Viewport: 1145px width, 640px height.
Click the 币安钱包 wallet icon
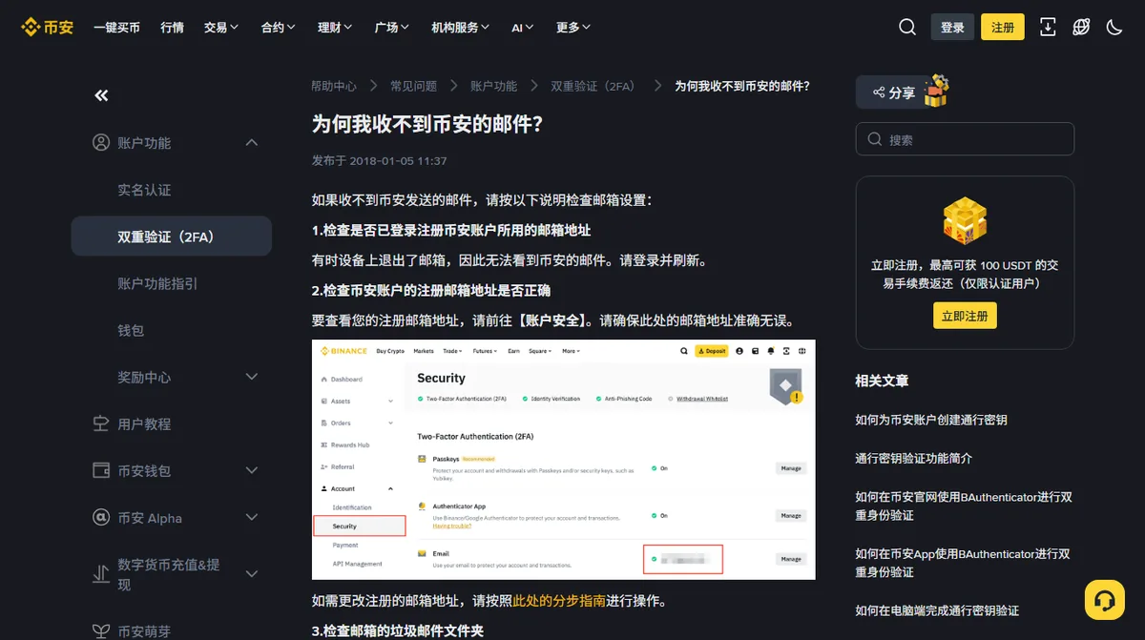point(100,470)
